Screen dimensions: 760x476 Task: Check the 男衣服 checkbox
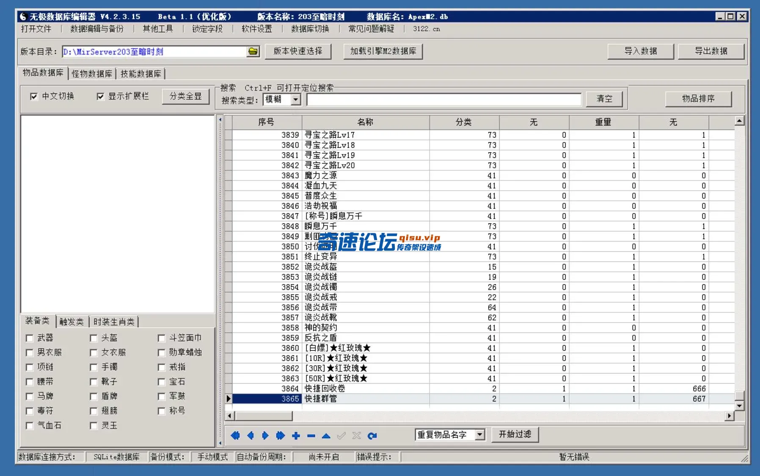pos(29,353)
